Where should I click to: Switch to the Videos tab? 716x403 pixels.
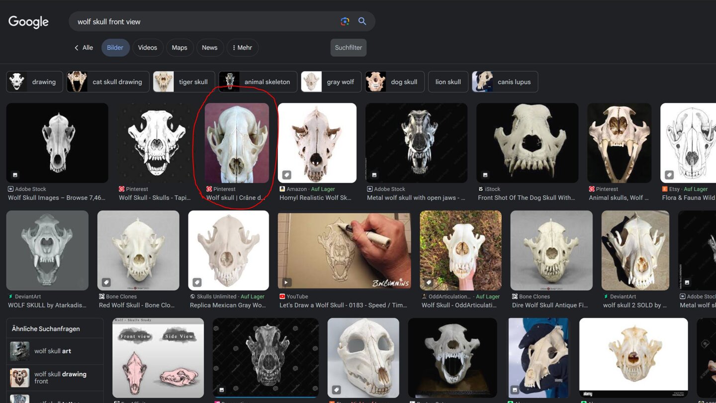147,48
